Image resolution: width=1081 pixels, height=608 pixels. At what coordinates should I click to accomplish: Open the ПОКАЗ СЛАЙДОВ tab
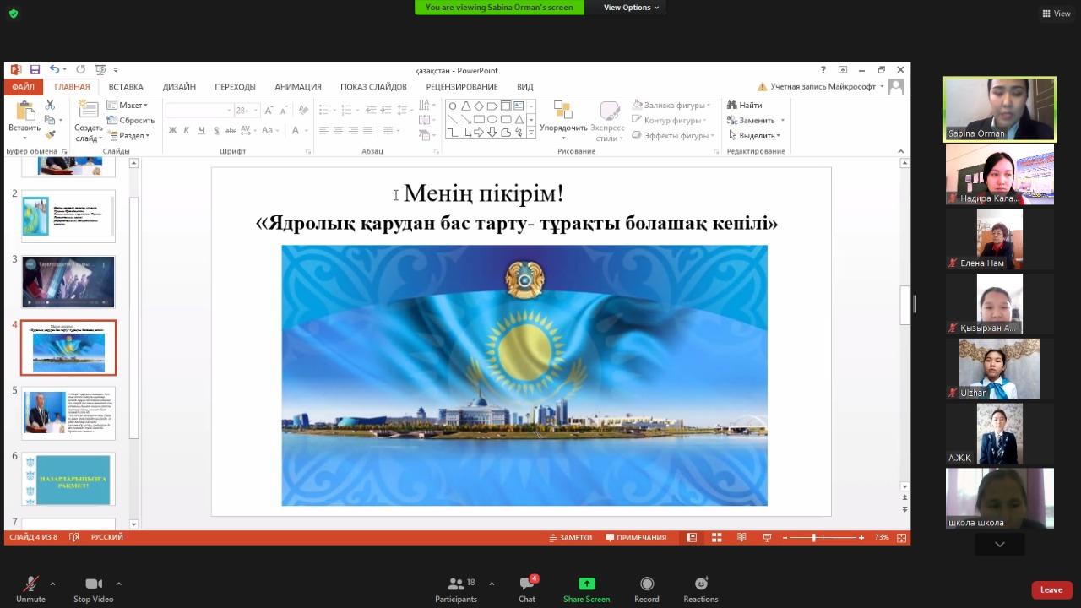(x=373, y=87)
